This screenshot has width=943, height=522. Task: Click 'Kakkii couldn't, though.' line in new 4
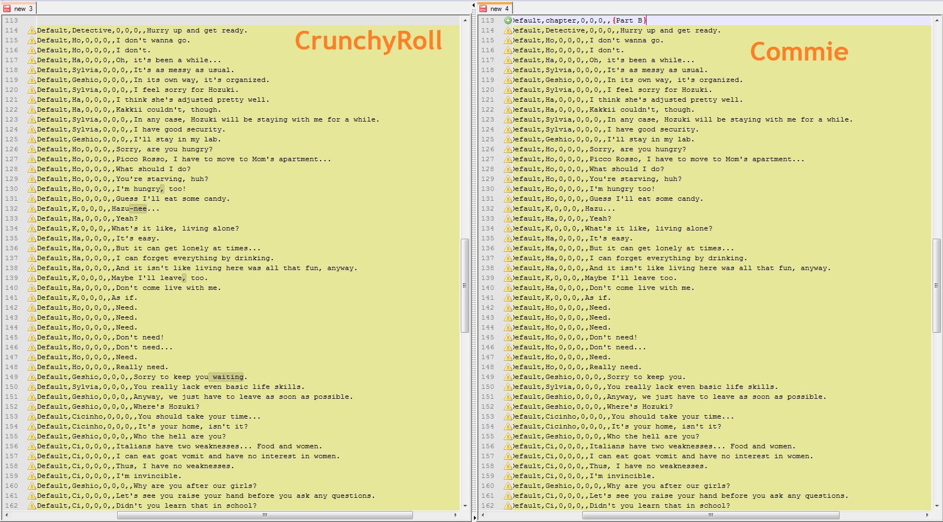click(x=642, y=109)
